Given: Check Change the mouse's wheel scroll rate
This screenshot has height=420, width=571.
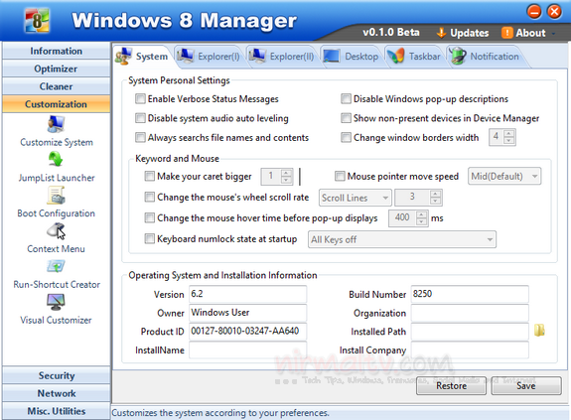Looking at the screenshot, I should coord(150,197).
